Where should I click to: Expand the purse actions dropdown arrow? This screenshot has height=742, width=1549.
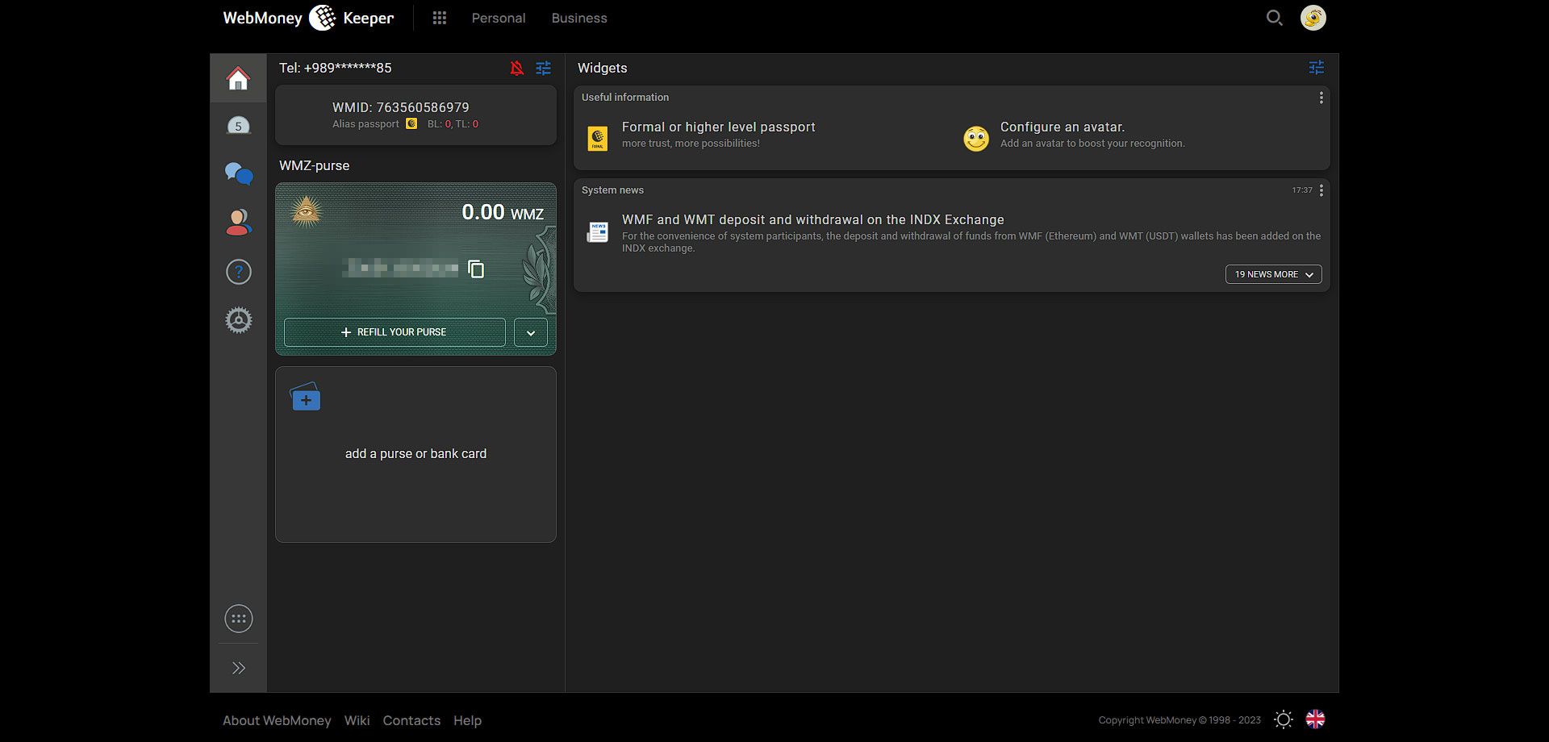click(531, 332)
